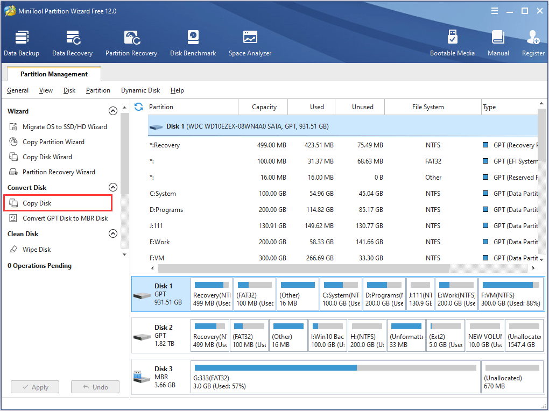Open the Data Backup tool
The image size is (549, 411).
coord(22,43)
